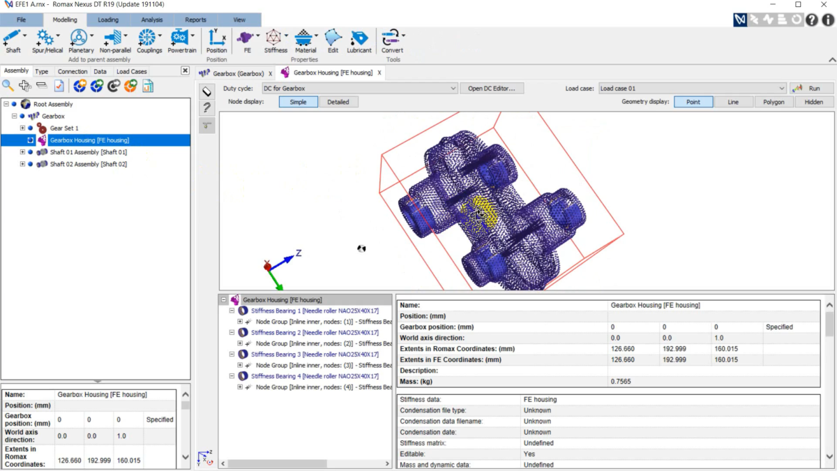This screenshot has height=471, width=837.
Task: Choose the Non-parallel gear tool
Action: point(115,40)
